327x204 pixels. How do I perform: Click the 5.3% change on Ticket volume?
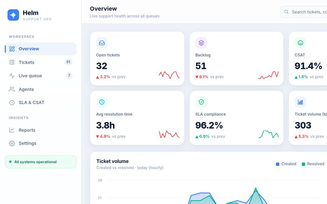(x=302, y=136)
